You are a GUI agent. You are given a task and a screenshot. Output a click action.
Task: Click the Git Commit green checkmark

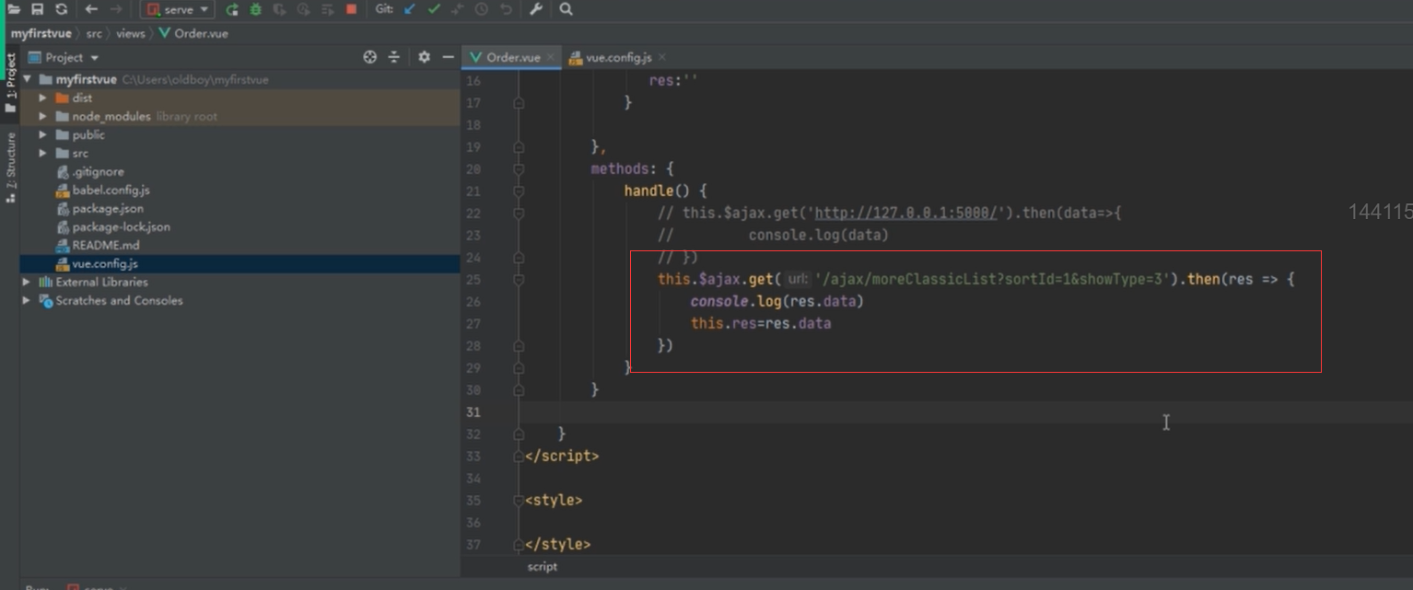tap(434, 9)
